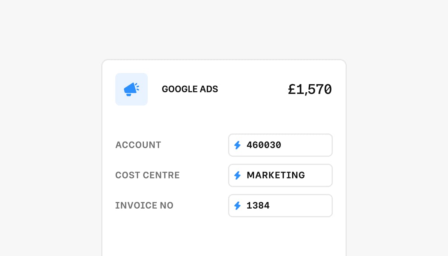Click the 460030 account number text

(x=264, y=145)
